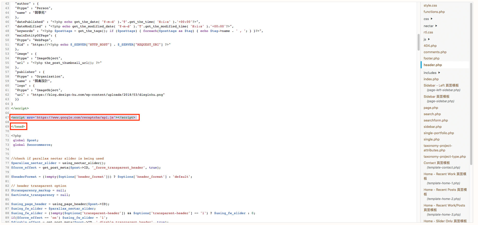
Task: Expand the css folder arrow
Action: [x=432, y=19]
